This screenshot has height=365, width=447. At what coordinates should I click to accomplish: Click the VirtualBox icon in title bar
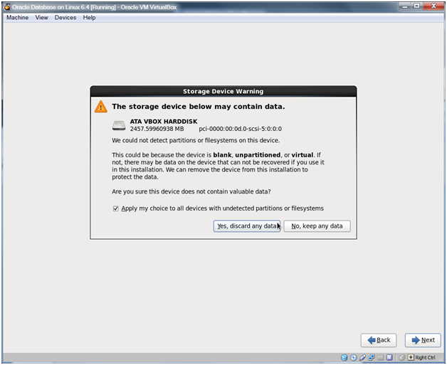6,6
